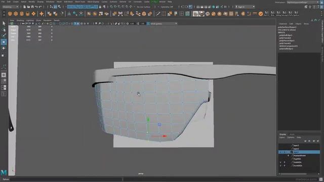Toggle the highlighted magnet snap icon in the status line

55,7
